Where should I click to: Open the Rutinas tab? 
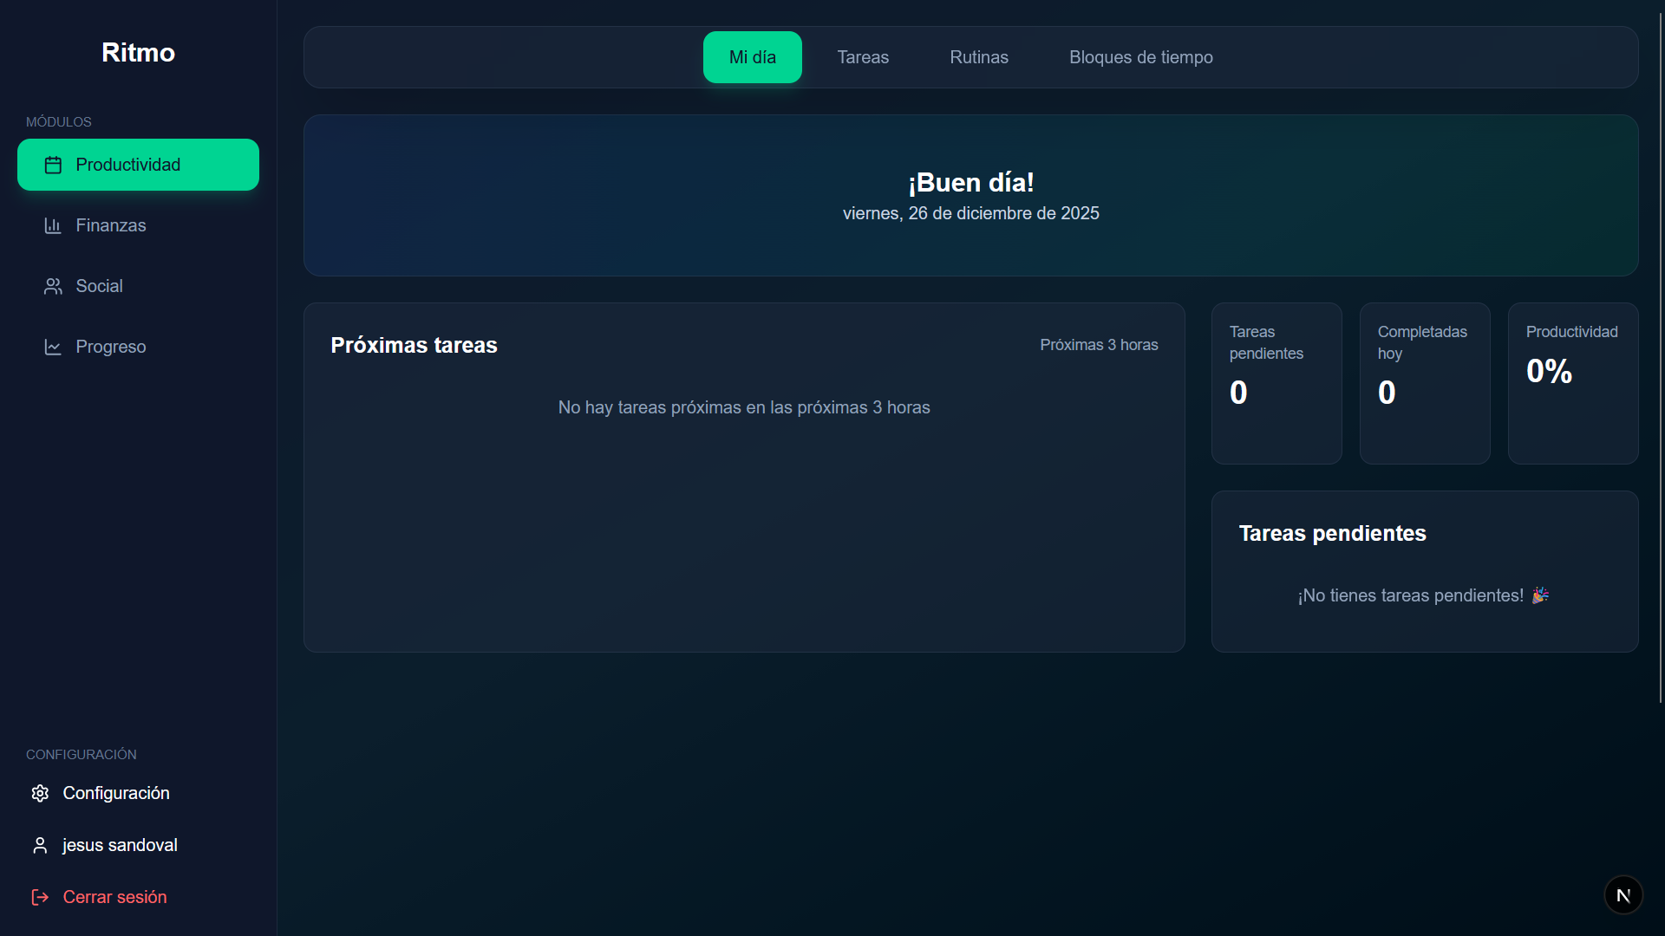point(978,57)
